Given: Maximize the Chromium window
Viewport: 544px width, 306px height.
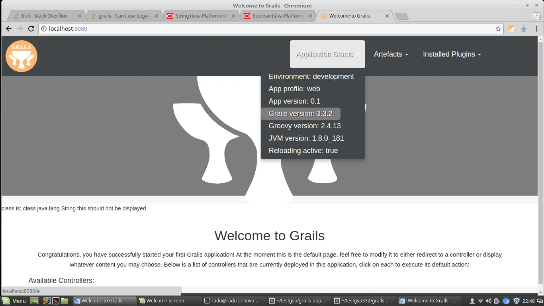Looking at the screenshot, I should [527, 6].
